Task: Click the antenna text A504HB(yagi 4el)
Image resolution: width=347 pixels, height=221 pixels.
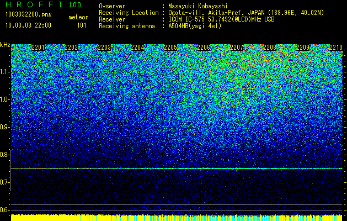Action: click(195, 26)
